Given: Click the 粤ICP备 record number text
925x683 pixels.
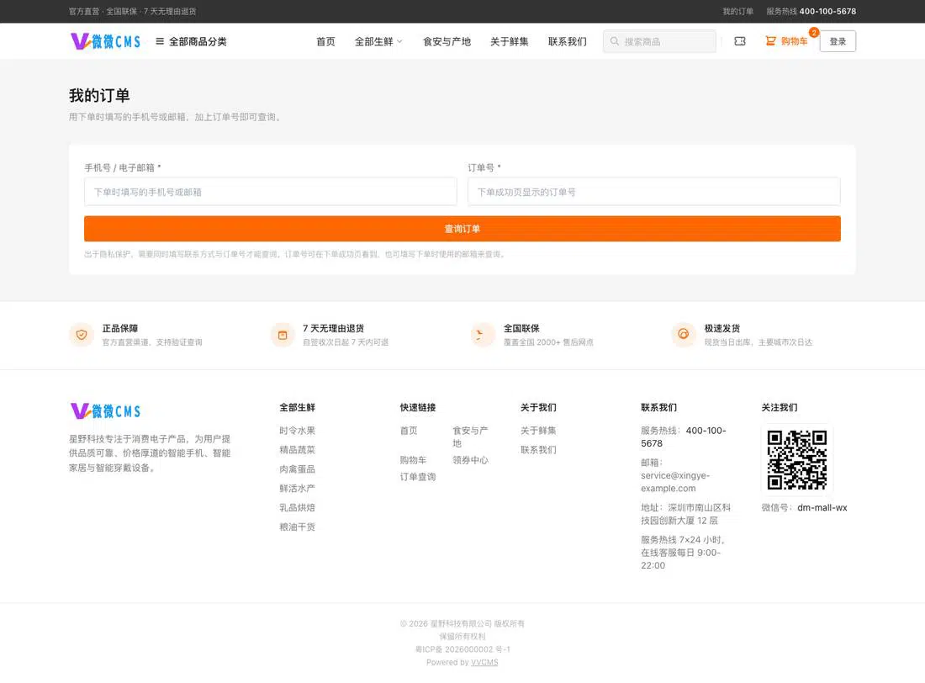Looking at the screenshot, I should click(x=462, y=649).
